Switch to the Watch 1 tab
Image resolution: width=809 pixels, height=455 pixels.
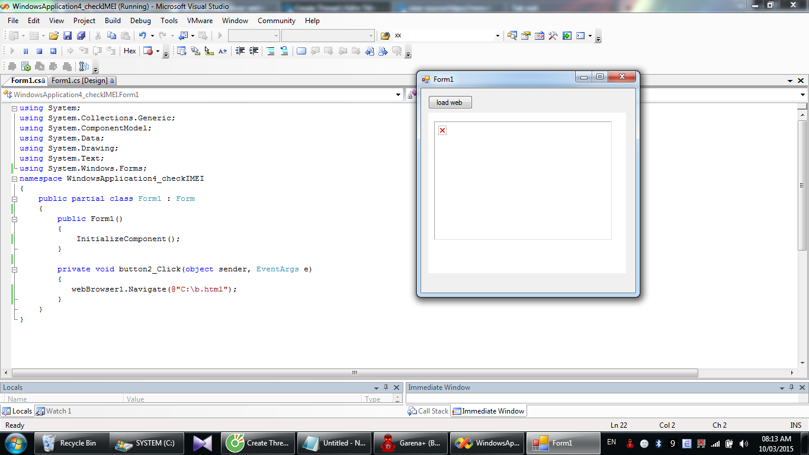pos(53,411)
